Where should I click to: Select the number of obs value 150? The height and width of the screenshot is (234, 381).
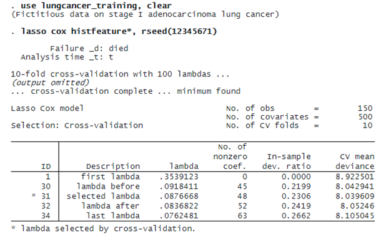click(365, 108)
